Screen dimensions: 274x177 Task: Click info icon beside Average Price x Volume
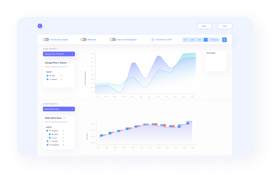tap(69, 63)
